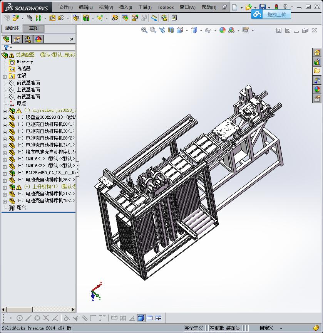The image size is (323, 333).
Task: Switch to the 草图 tab
Action: pos(34,28)
